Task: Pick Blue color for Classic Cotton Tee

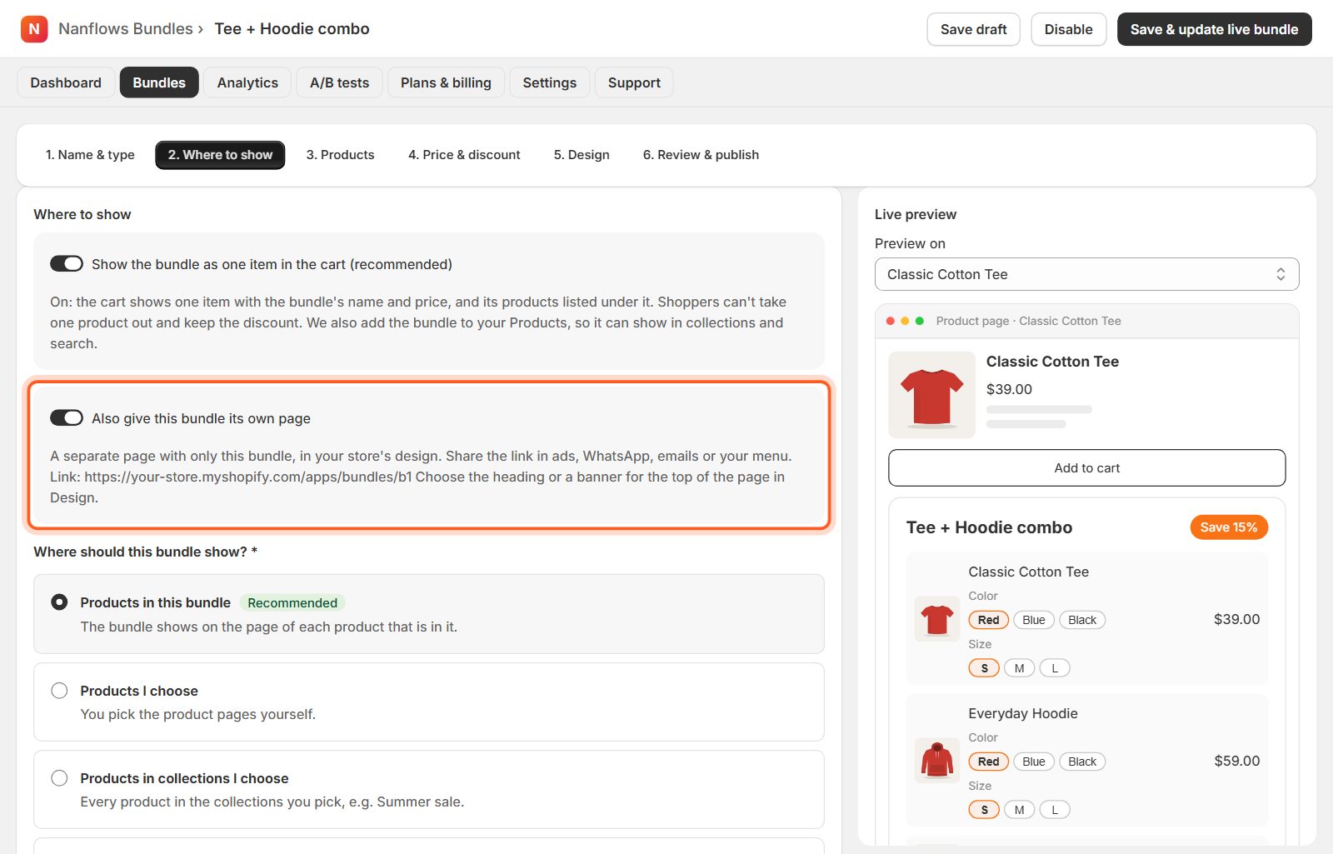Action: (1034, 620)
